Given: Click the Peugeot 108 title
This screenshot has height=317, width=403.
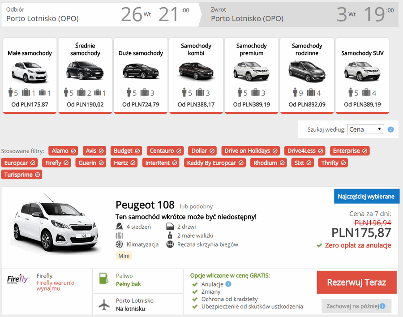Looking at the screenshot, I should (145, 205).
